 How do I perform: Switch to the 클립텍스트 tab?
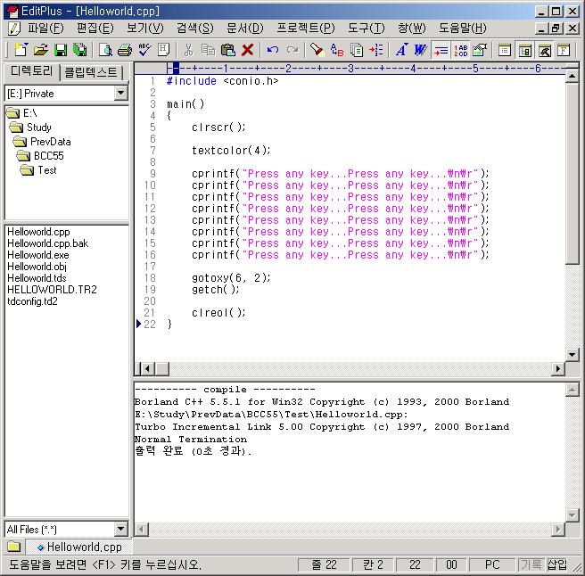coord(91,72)
